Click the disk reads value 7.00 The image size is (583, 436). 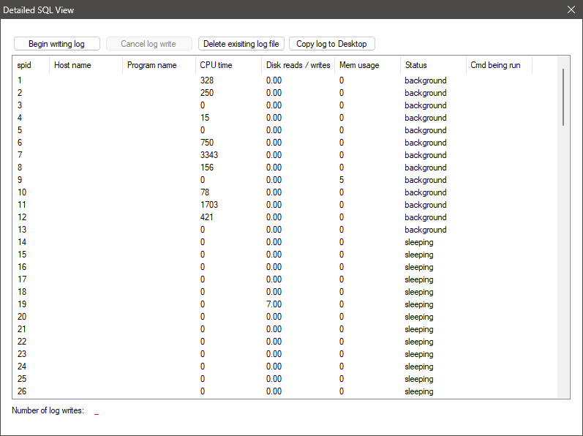point(274,304)
